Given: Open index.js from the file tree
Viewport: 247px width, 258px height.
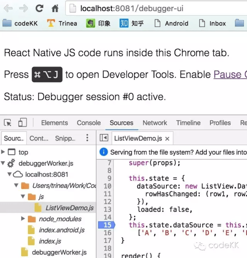Looking at the screenshot, I should click(50, 241).
